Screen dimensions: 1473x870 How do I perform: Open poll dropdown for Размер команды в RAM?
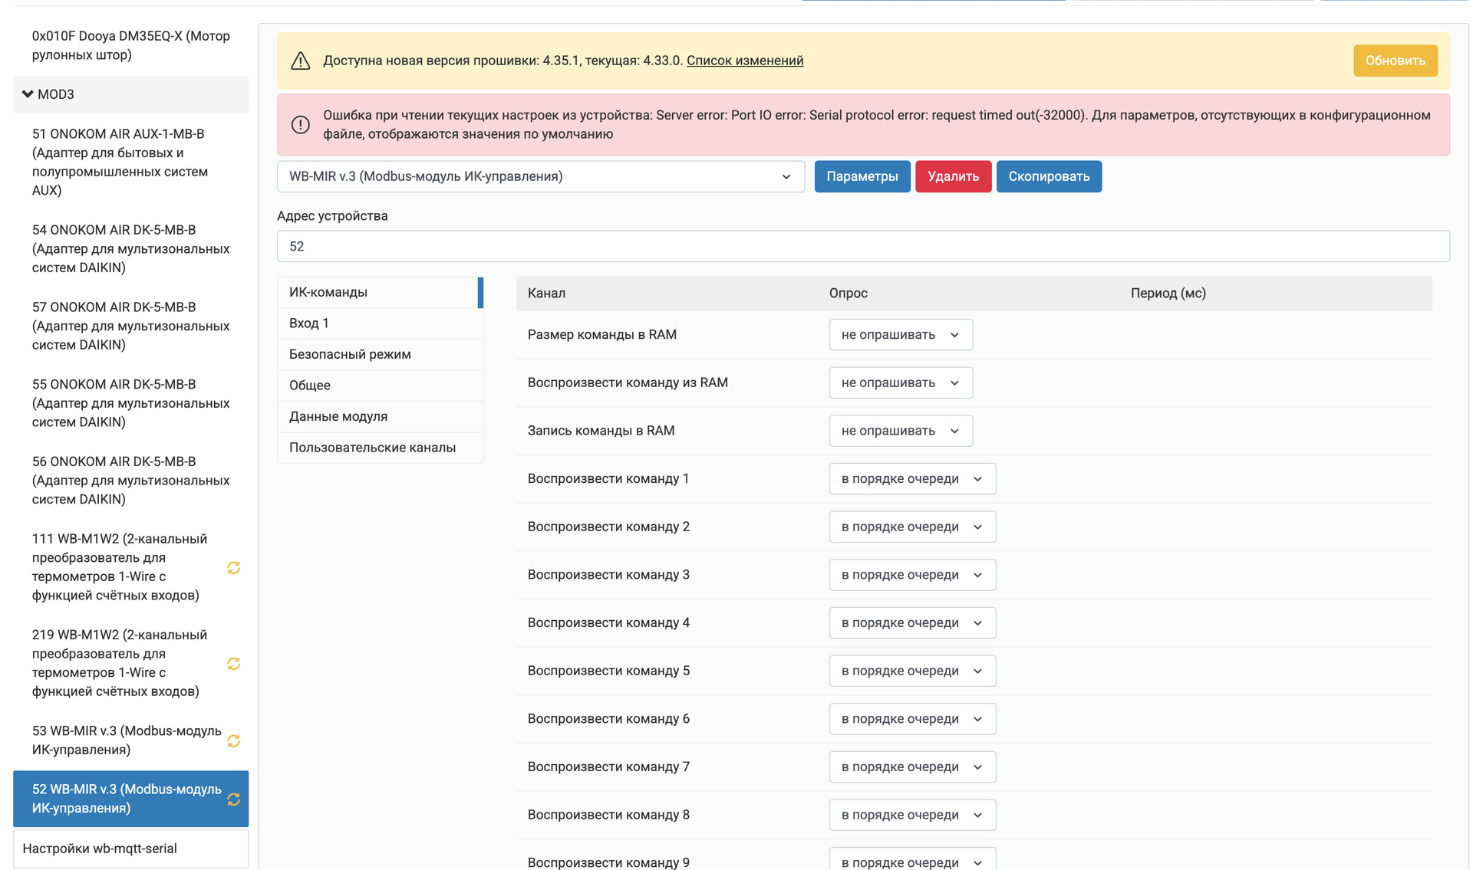tap(901, 335)
